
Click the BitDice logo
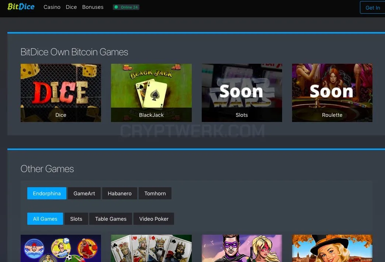coord(21,7)
